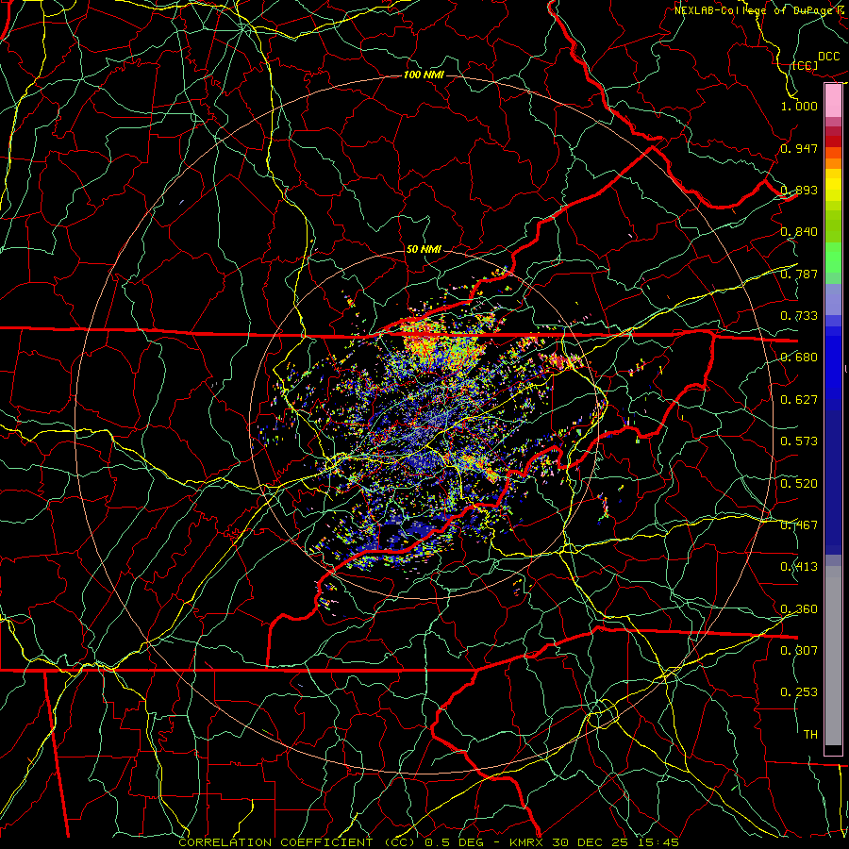The height and width of the screenshot is (849, 849).
Task: Click the 1.000 scale value
Action: [799, 106]
